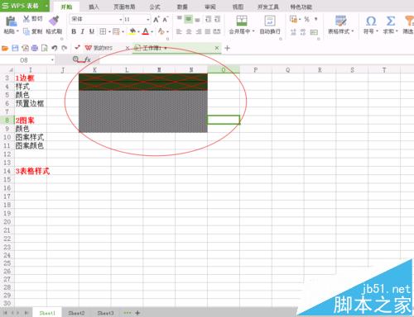Insert symbol with the Omega icon

371,21
